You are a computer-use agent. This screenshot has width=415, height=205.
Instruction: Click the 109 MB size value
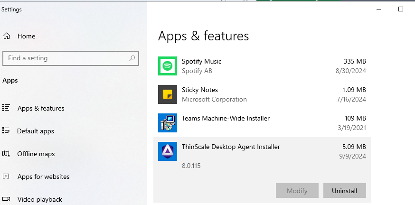coord(355,118)
